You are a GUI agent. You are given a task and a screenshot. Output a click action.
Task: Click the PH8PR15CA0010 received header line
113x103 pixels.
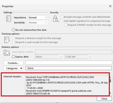[x=59, y=91]
